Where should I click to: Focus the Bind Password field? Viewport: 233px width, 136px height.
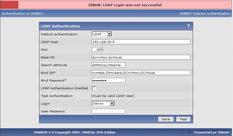(x=108, y=81)
